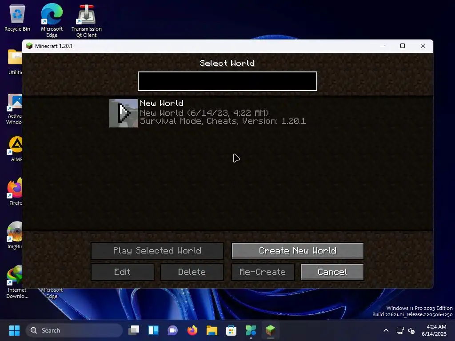This screenshot has width=455, height=341.
Task: Minimize the Minecraft 1.20.1 window
Action: pyautogui.click(x=383, y=46)
